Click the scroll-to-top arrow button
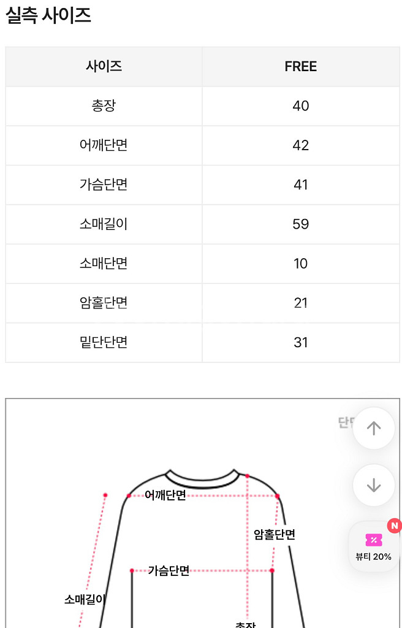 373,428
